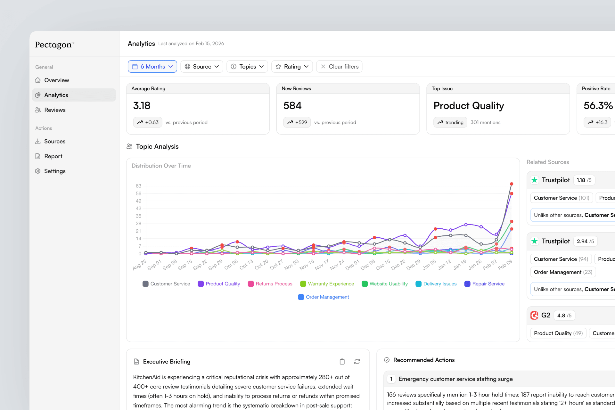Click the green Trustpilot star rated 1.18

tap(534, 180)
